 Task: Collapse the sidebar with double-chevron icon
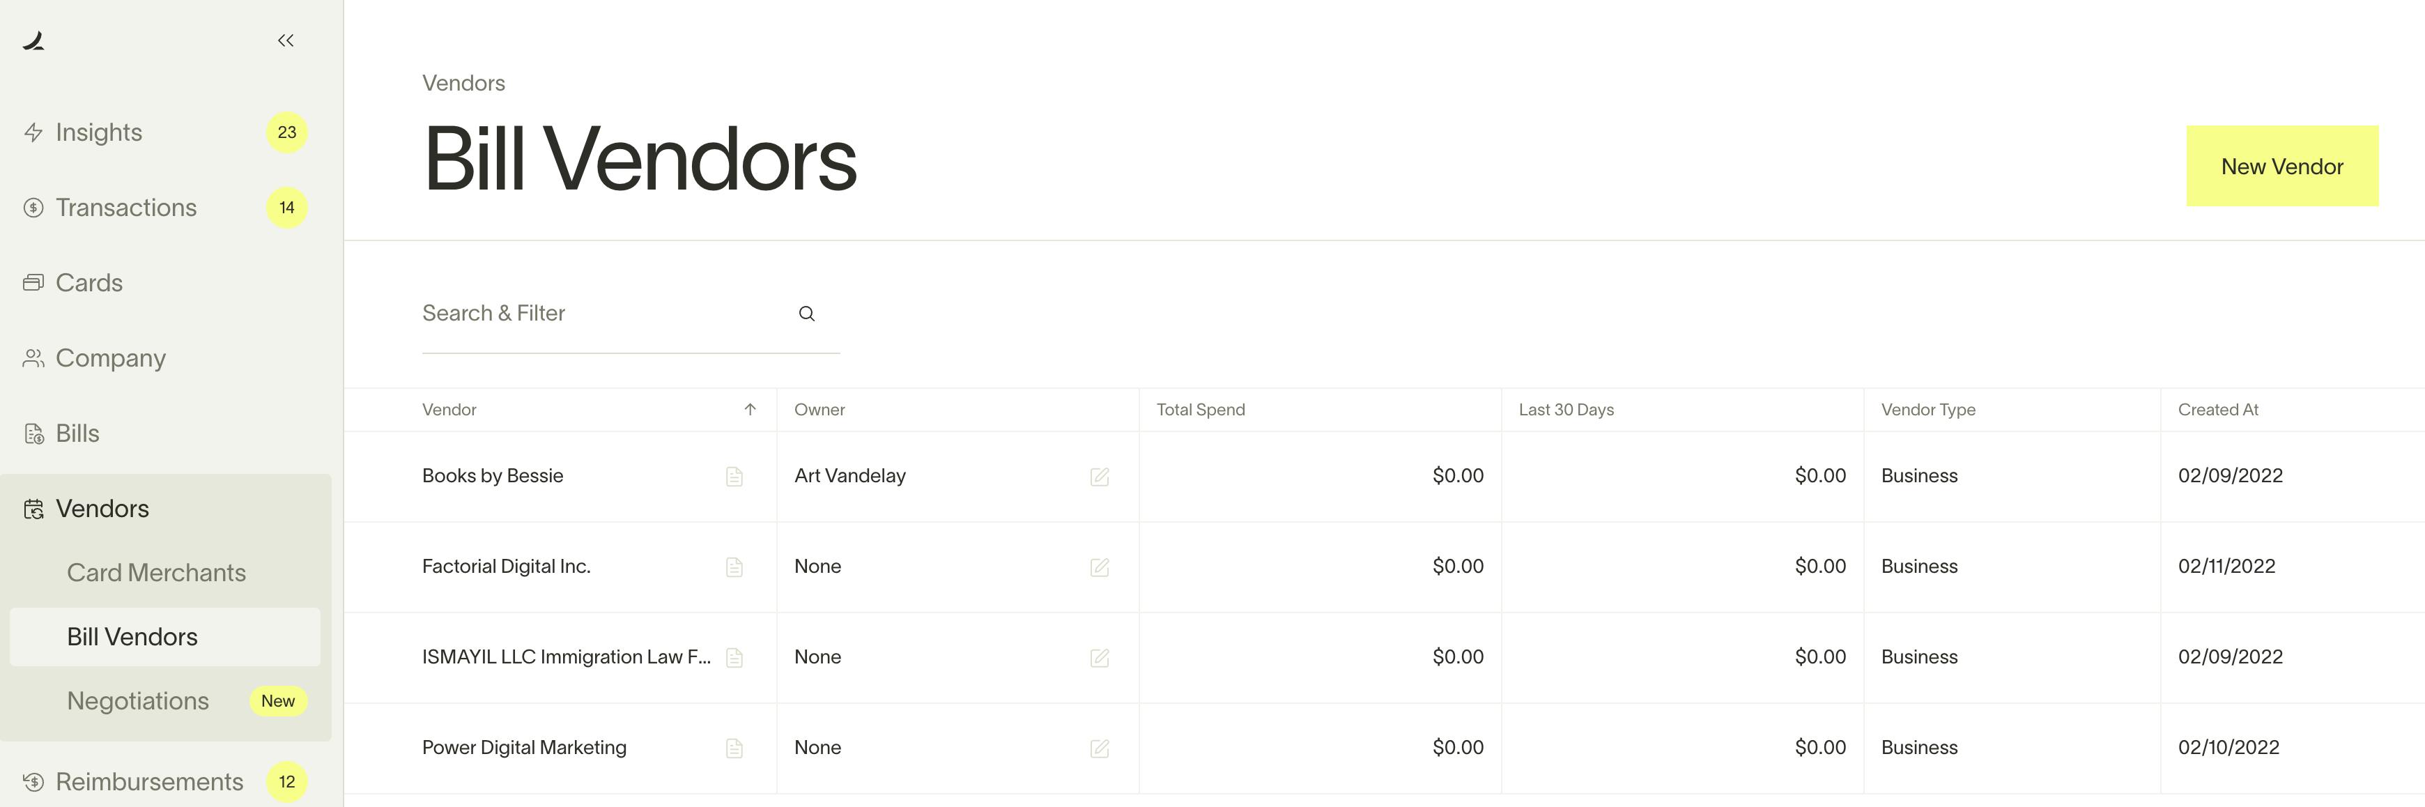tap(285, 40)
